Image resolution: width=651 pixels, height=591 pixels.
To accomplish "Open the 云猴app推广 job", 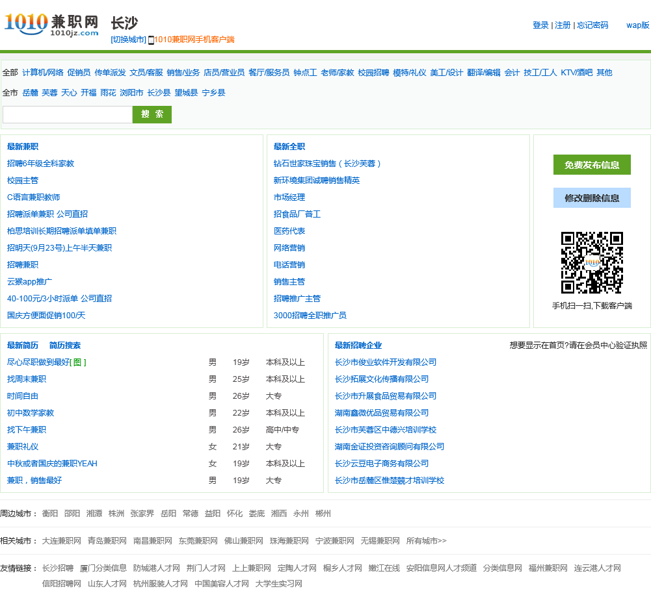I will (29, 282).
